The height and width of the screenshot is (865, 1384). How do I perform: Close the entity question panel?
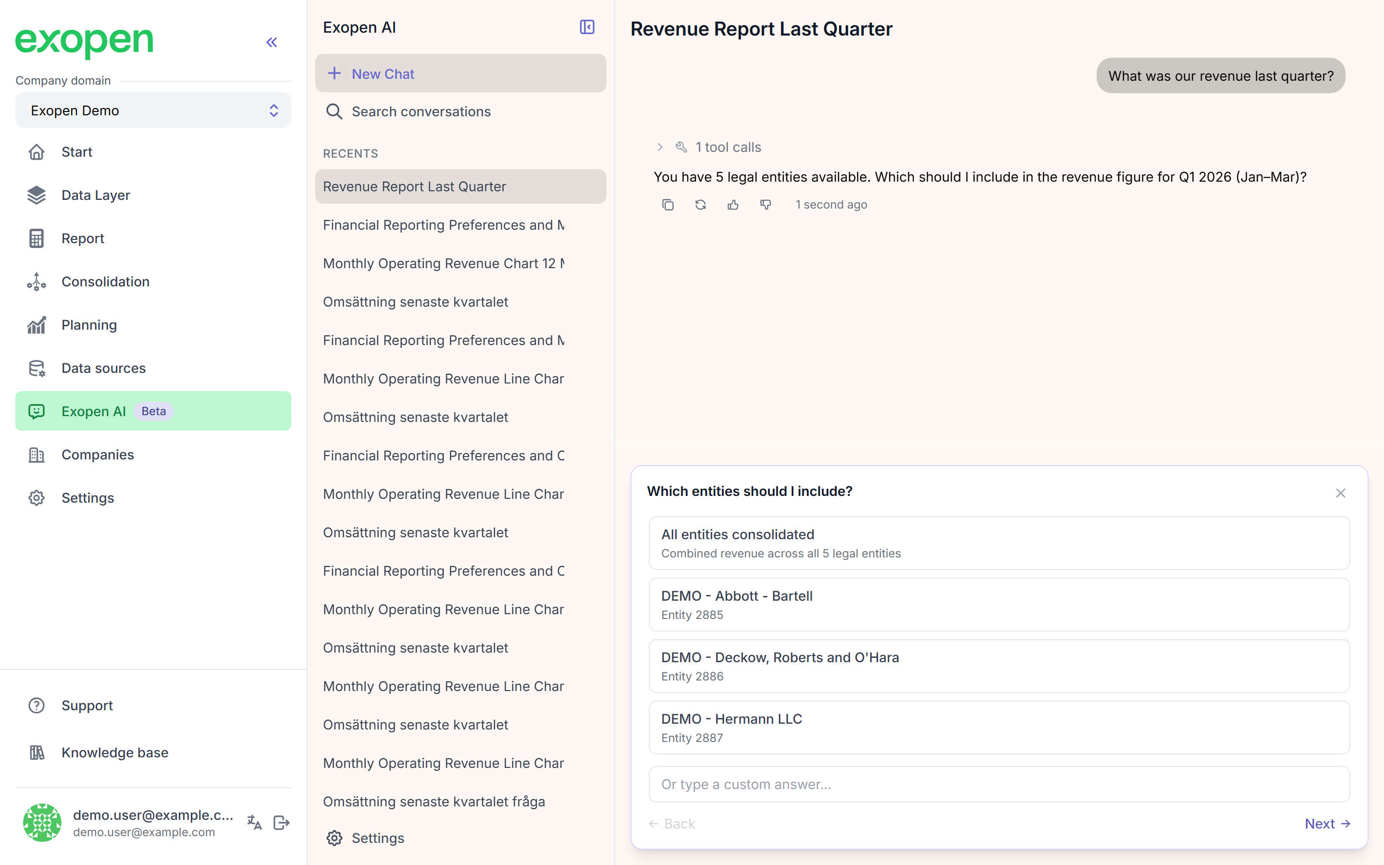(1341, 493)
